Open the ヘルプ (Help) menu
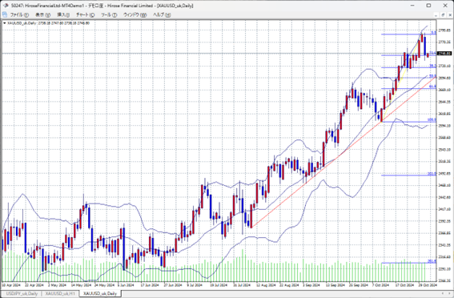The image size is (454, 298). [162, 14]
